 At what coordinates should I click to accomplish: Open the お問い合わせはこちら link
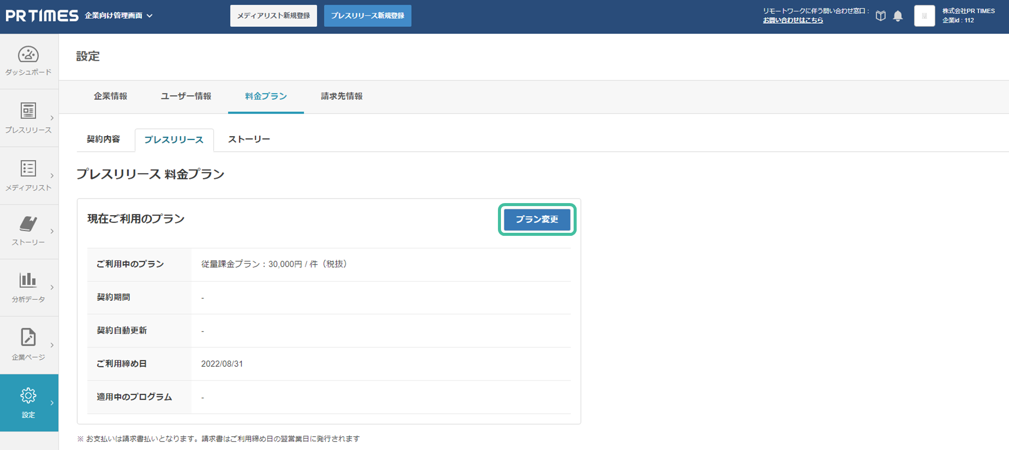point(793,20)
